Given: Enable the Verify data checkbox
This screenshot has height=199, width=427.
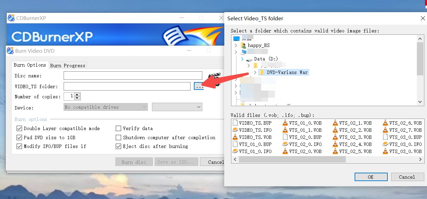Looking at the screenshot, I should point(118,128).
